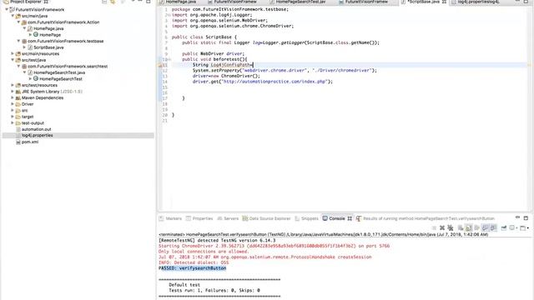
Task: Collapse the FutureItVisionFramework project node
Action: point(7,9)
